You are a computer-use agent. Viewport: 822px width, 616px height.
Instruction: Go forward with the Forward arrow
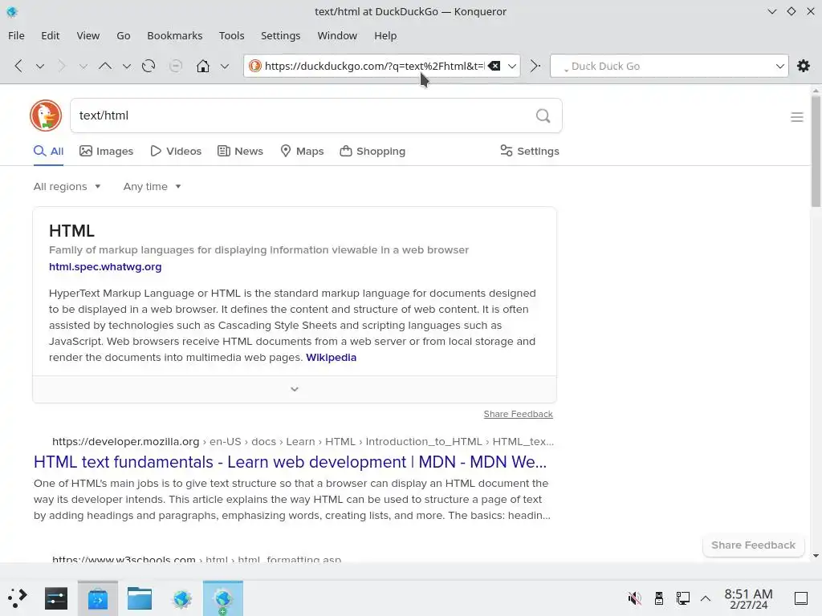(62, 66)
